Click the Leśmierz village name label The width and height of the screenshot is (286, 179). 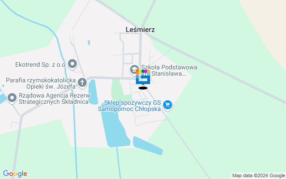[140, 30]
